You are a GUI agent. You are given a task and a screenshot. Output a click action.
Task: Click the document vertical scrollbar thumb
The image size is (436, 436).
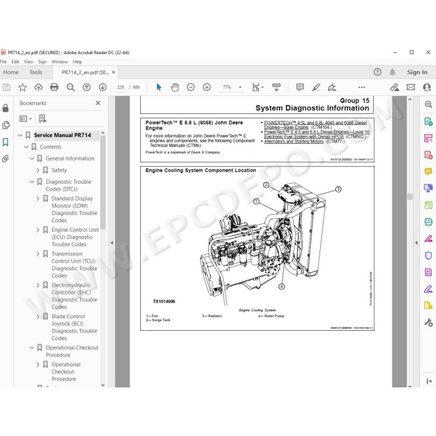410,197
